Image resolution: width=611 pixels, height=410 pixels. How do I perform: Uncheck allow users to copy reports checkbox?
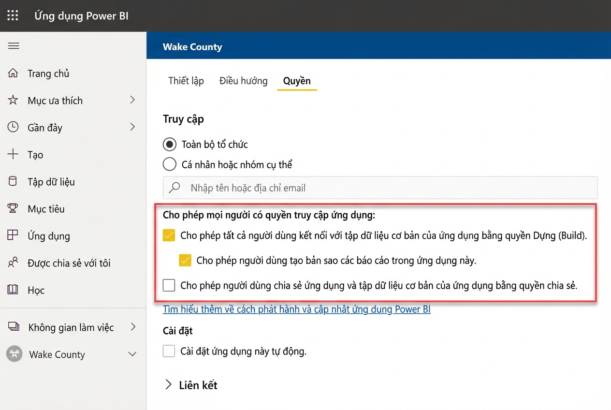(185, 261)
